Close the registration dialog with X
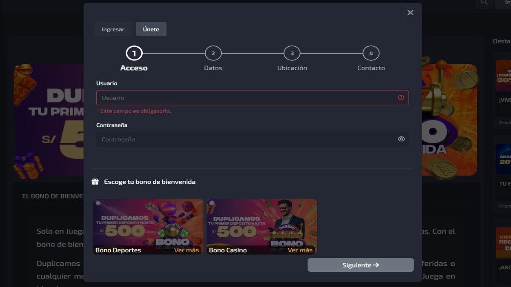Image resolution: width=511 pixels, height=287 pixels. coord(410,13)
